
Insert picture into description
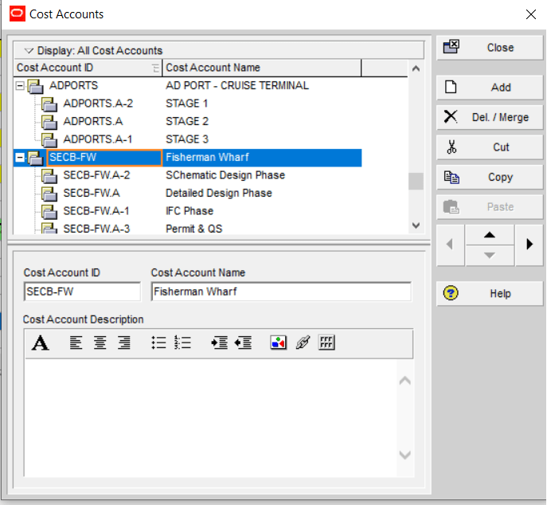279,343
